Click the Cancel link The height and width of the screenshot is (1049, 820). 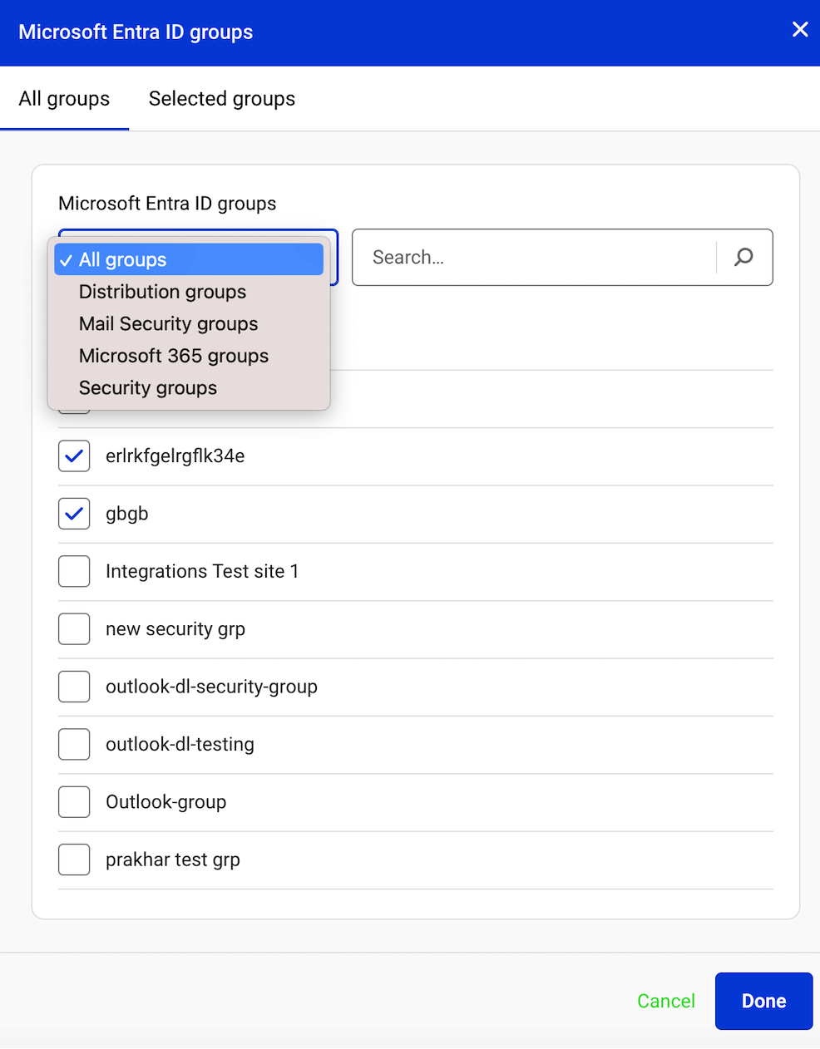[665, 1001]
